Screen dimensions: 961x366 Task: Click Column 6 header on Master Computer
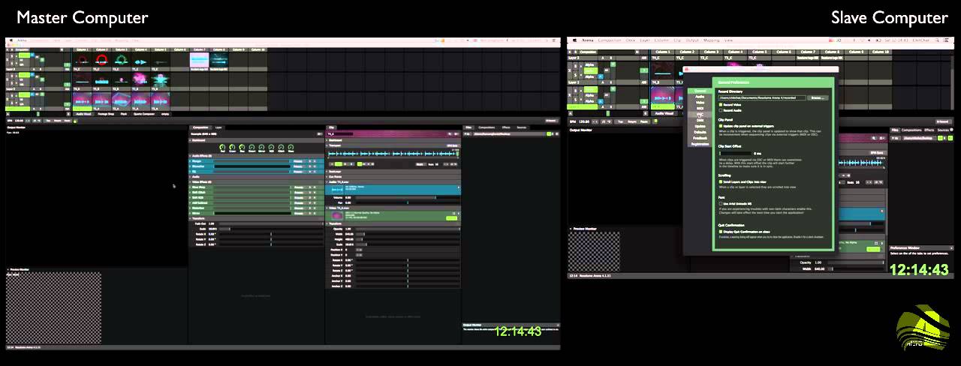pyautogui.click(x=179, y=50)
